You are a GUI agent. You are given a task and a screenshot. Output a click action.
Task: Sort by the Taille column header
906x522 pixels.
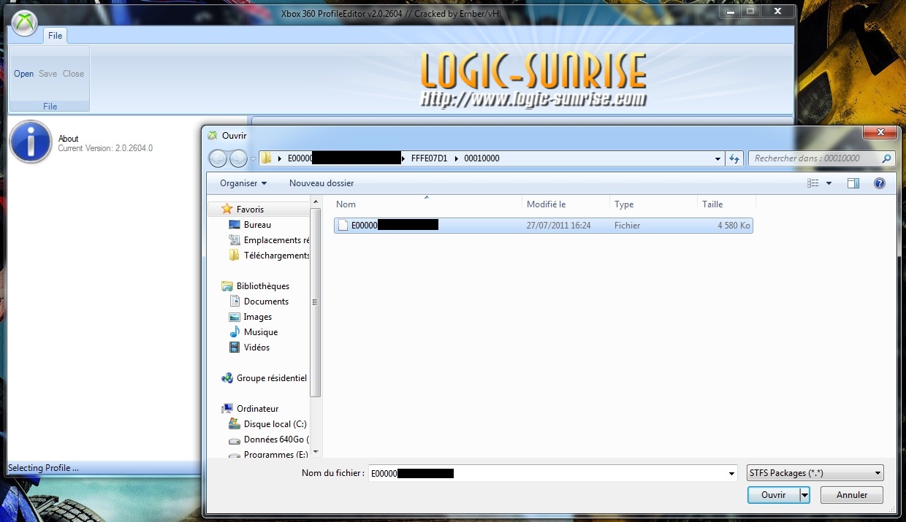726,204
